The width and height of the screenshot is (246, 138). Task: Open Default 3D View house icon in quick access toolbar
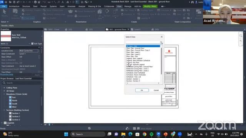click(x=68, y=2)
